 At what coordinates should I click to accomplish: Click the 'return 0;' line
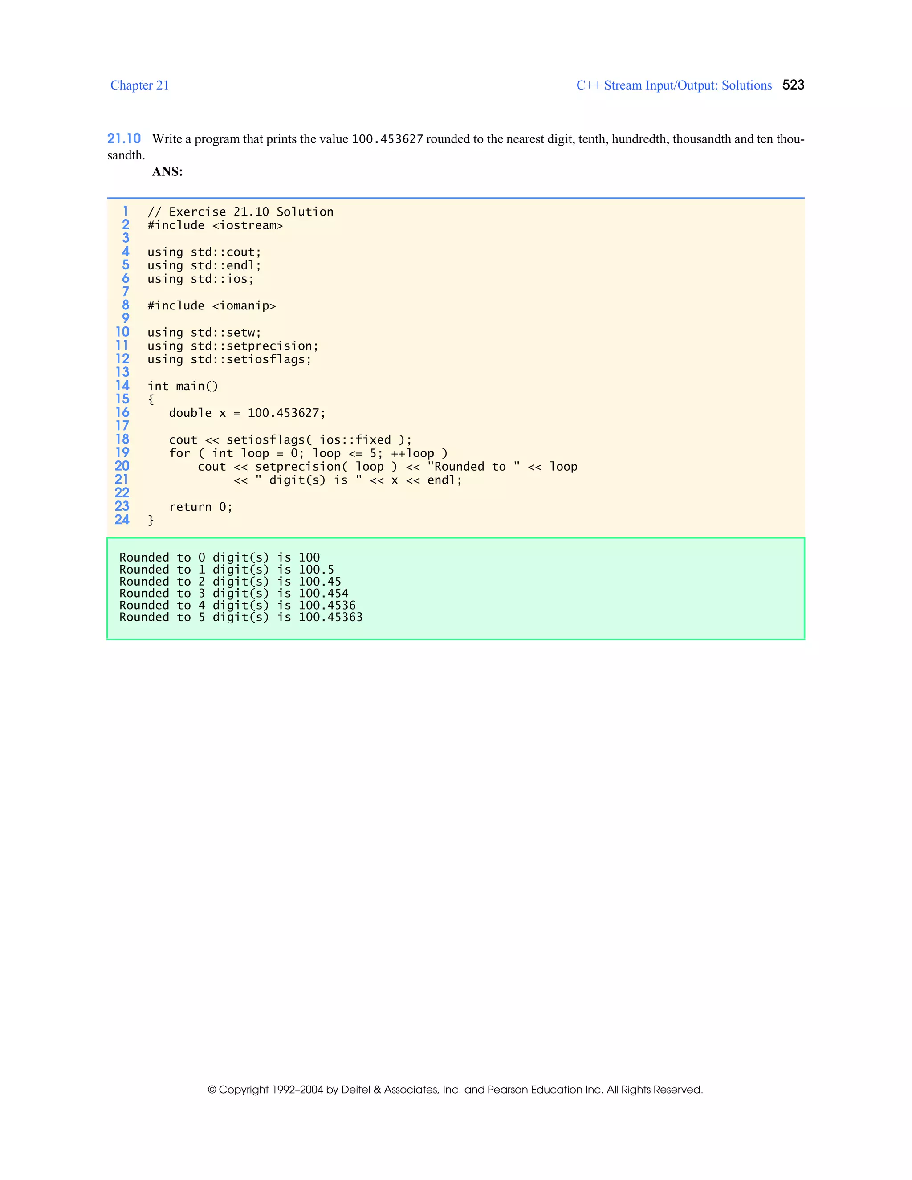(200, 507)
